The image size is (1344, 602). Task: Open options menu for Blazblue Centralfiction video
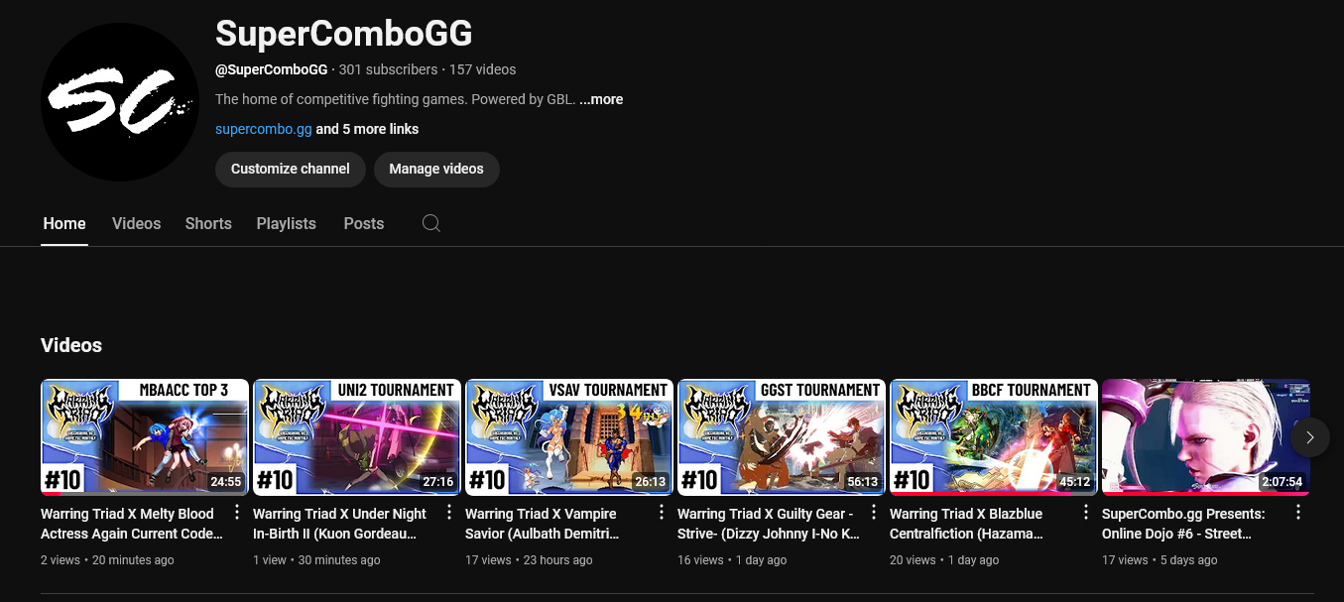(x=1086, y=513)
